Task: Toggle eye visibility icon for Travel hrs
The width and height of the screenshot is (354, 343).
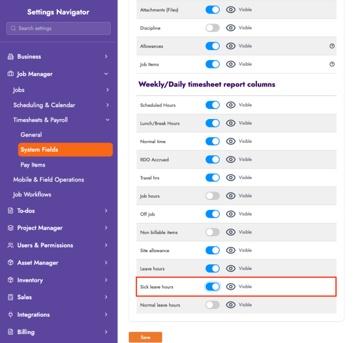Action: pos(230,178)
